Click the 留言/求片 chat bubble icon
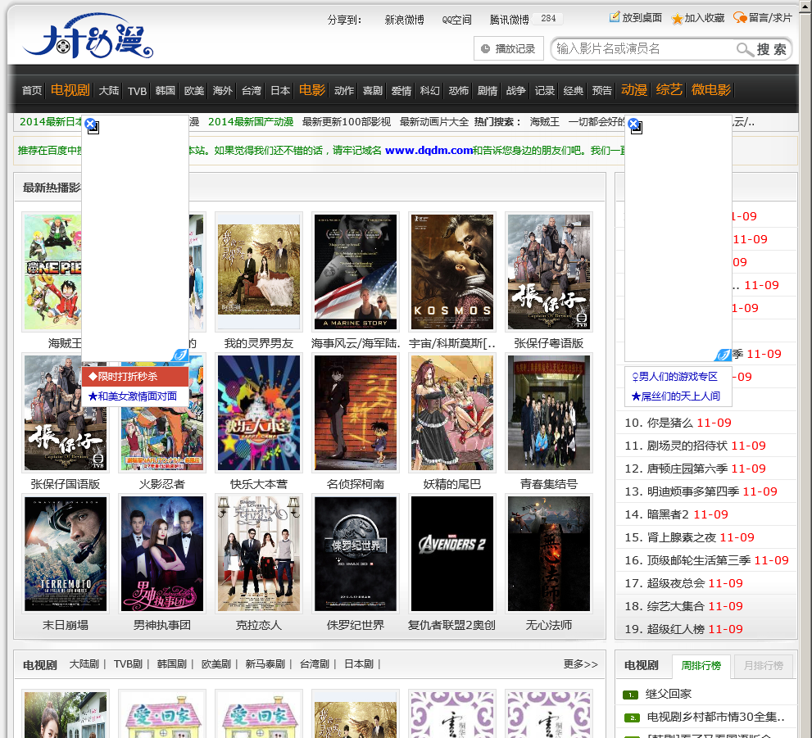 (x=740, y=17)
